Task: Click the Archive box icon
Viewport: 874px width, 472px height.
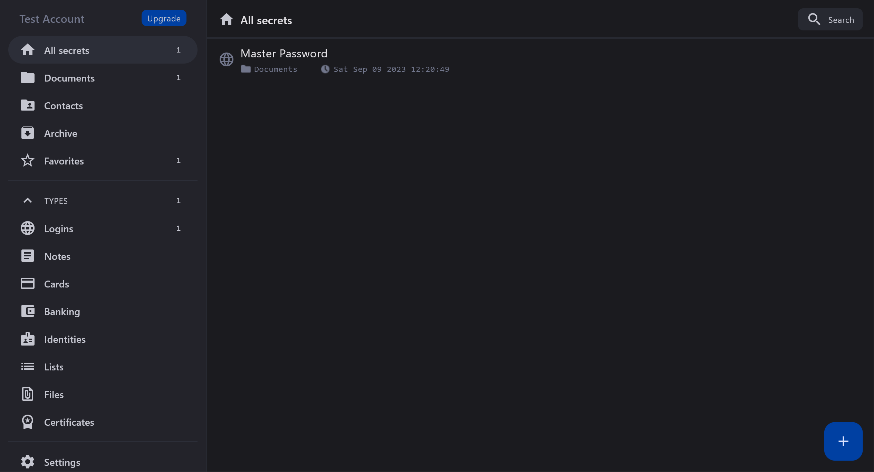Action: [x=28, y=133]
